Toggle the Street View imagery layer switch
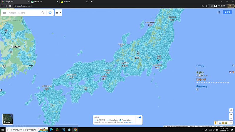 [x=139, y=117]
